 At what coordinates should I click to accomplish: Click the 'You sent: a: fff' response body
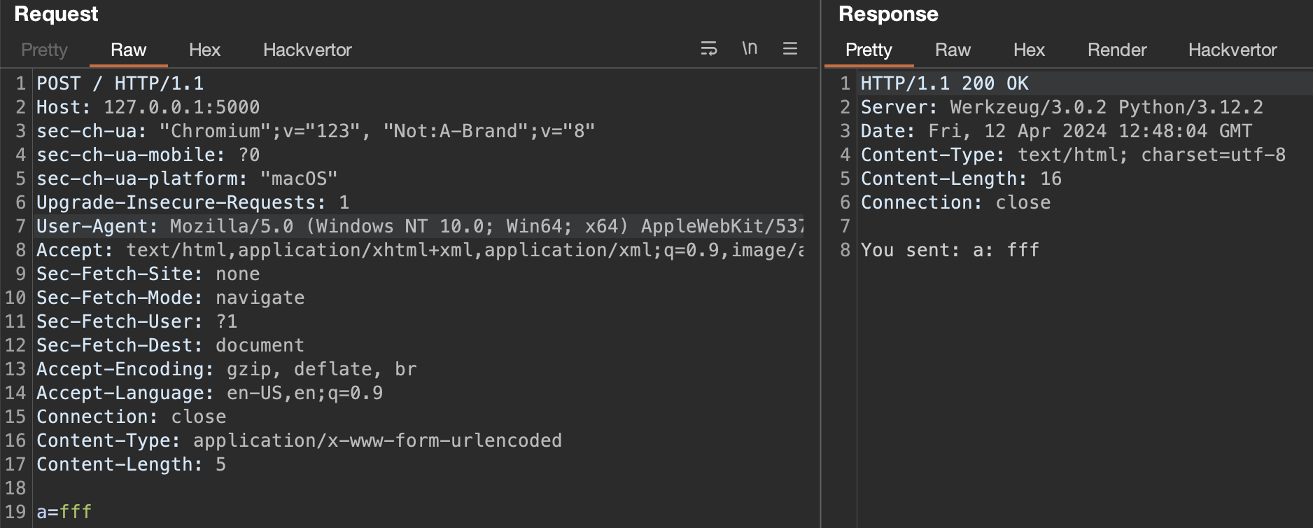950,250
